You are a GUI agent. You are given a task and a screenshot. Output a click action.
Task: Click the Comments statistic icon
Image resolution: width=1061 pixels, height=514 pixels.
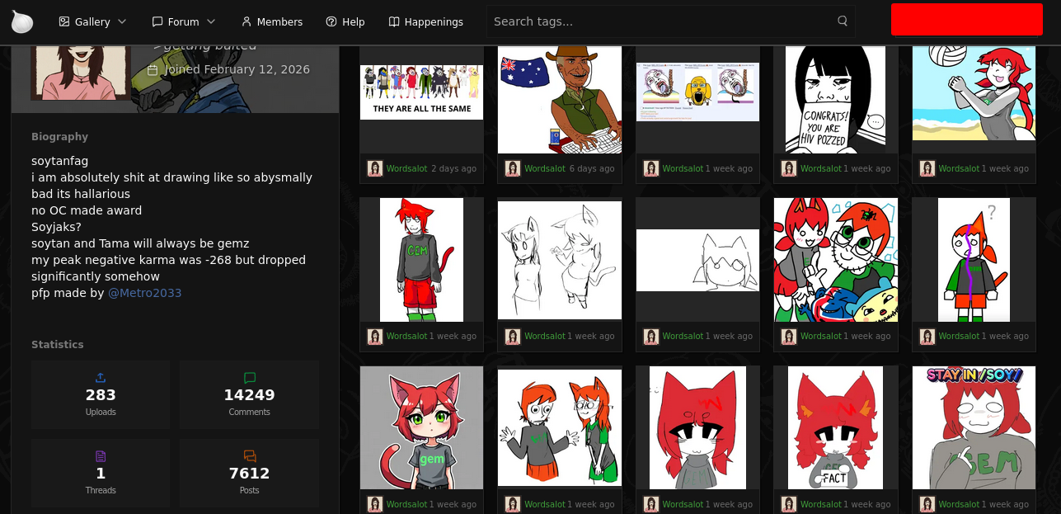250,378
